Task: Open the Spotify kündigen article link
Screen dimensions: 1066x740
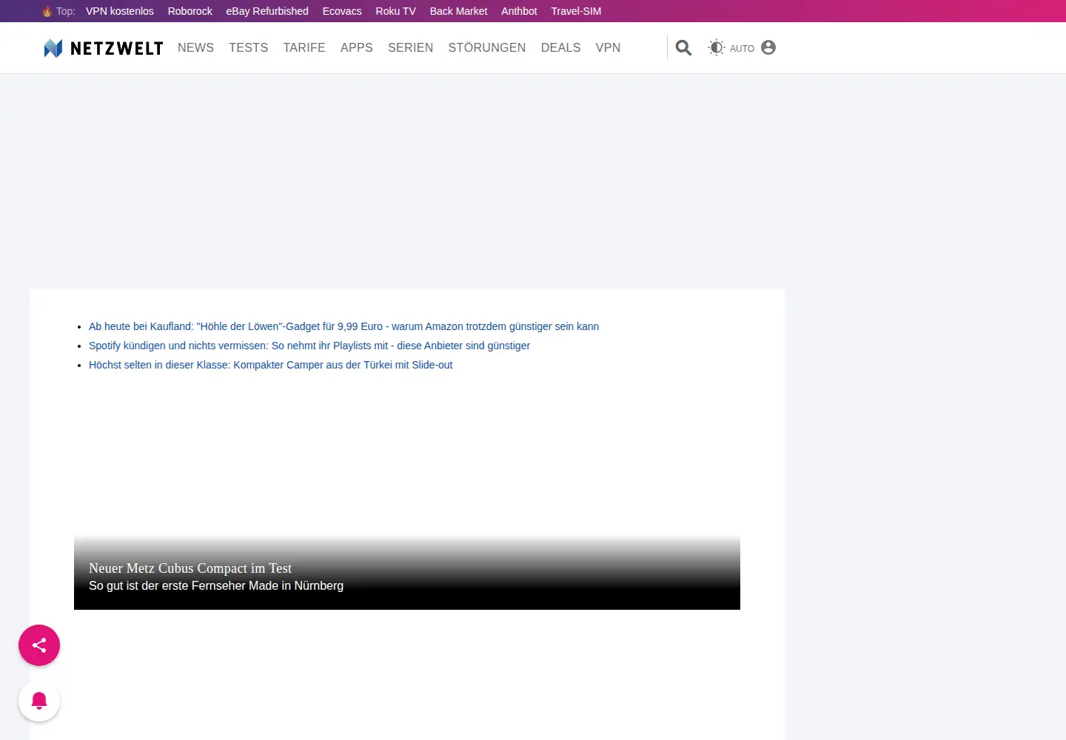Action: [x=309, y=346]
